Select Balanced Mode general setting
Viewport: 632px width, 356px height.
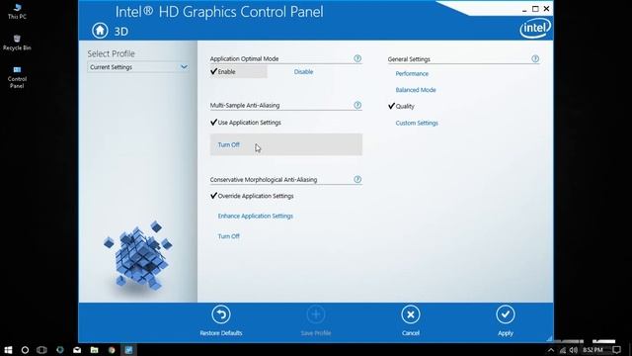tap(416, 90)
